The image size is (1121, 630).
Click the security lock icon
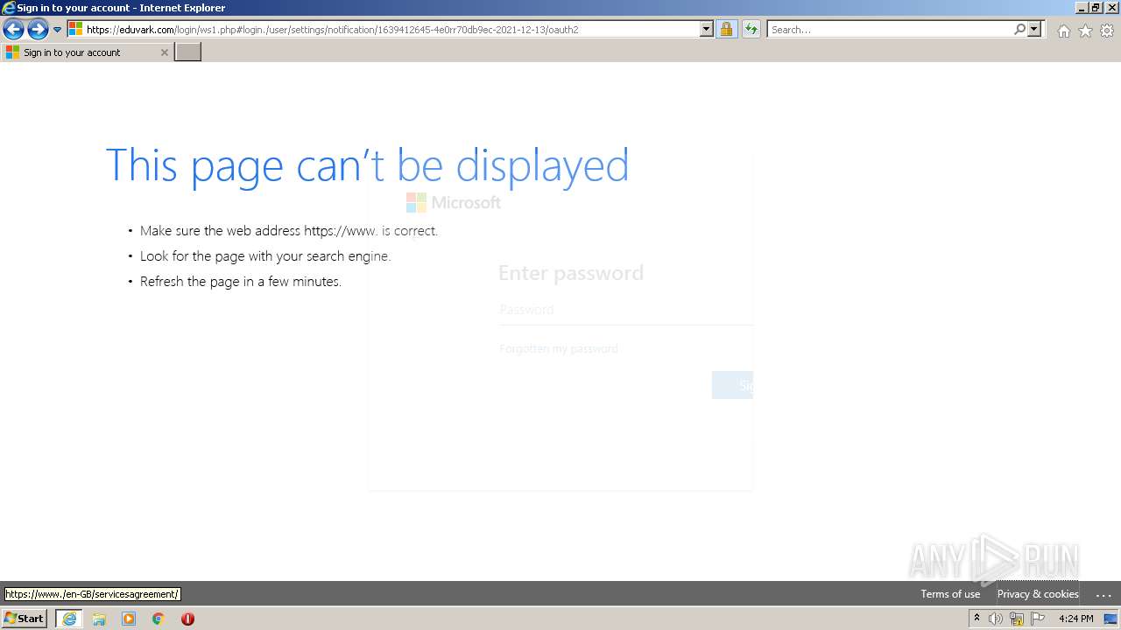click(726, 29)
